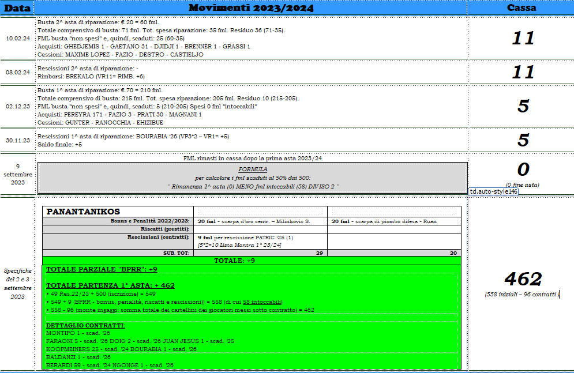Viewport: 574px width, 373px height.
Task: Click the 'td.auto-style146' tag label
Action: pos(493,191)
